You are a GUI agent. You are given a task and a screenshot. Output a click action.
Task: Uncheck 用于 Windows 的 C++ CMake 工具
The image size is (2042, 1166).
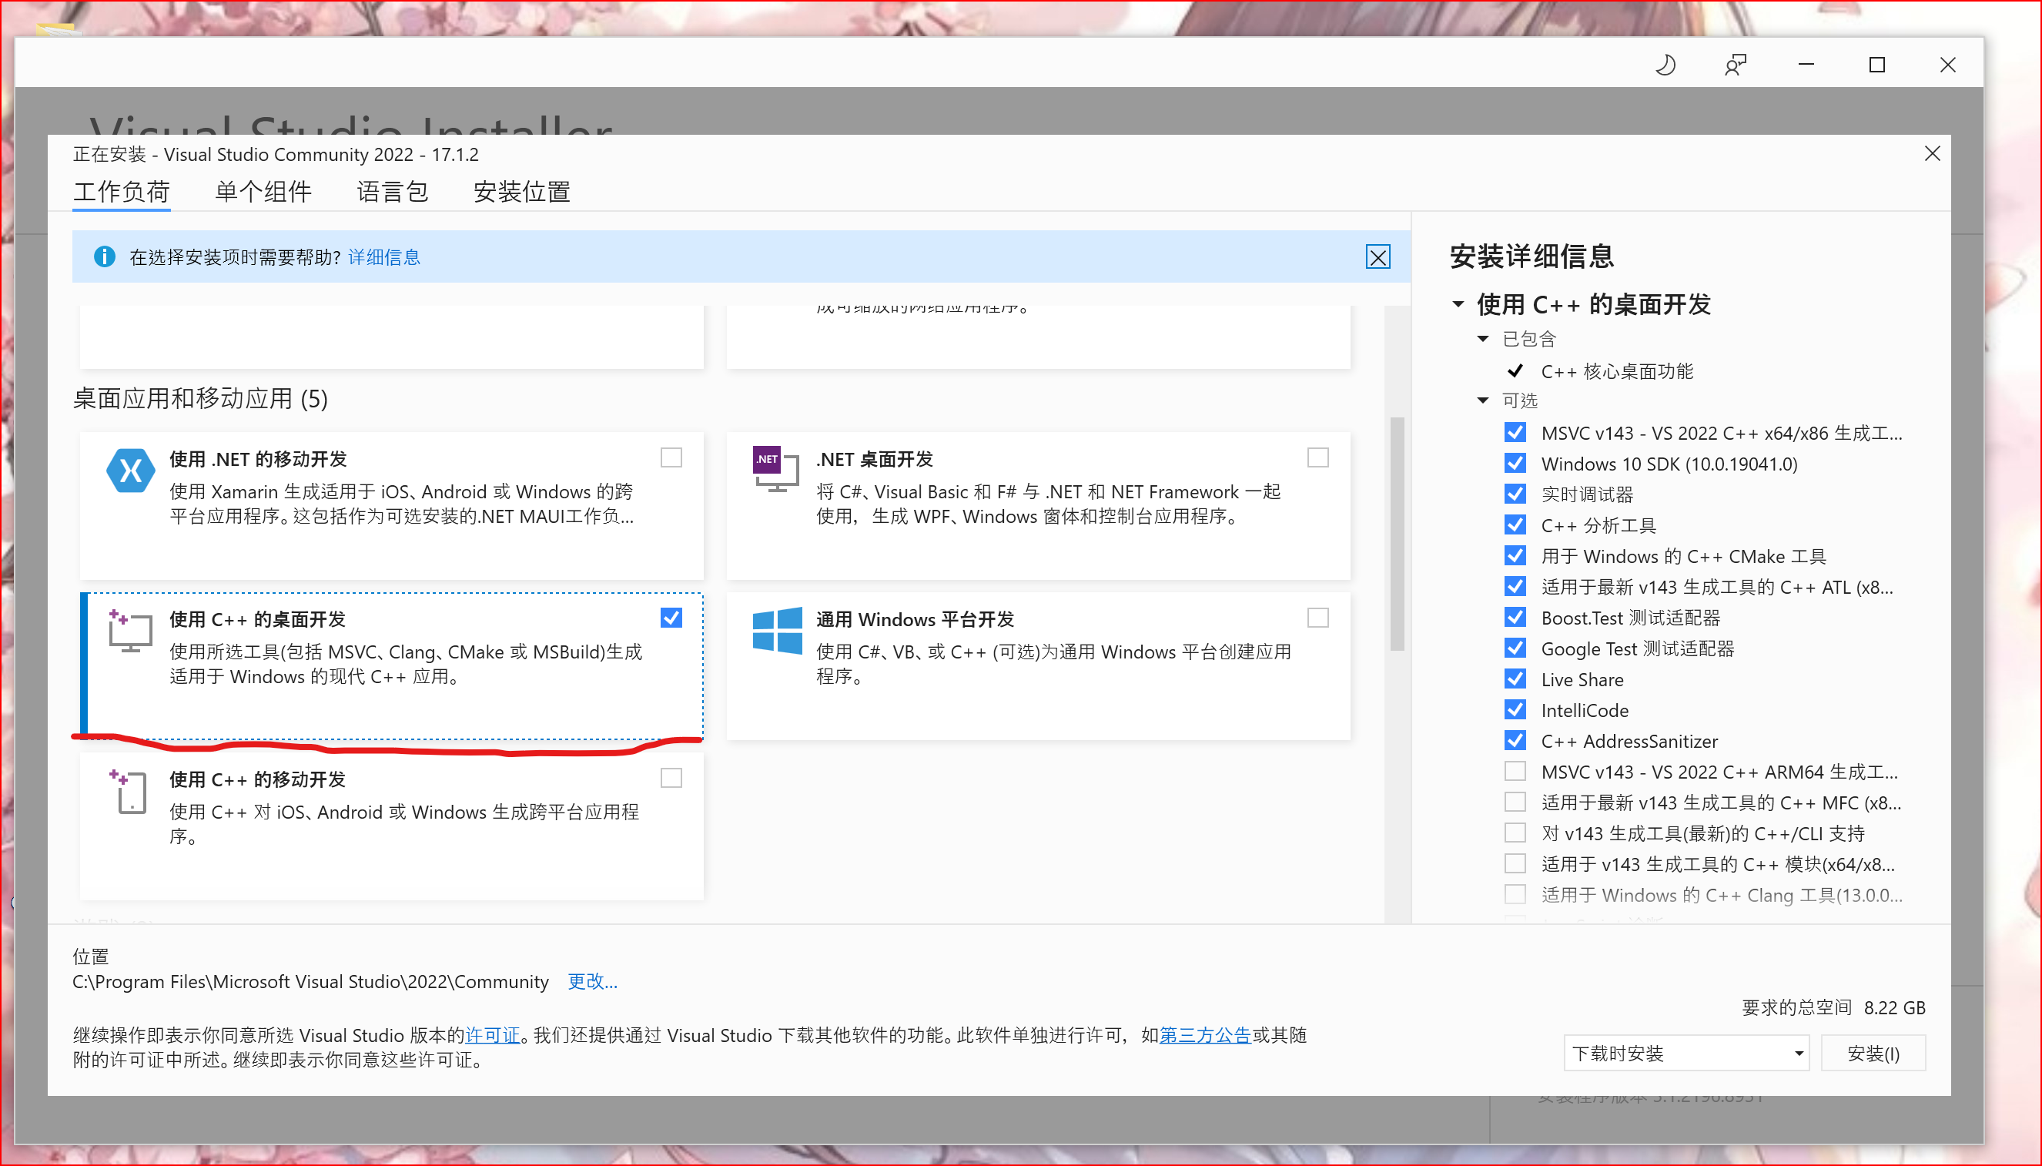point(1515,556)
